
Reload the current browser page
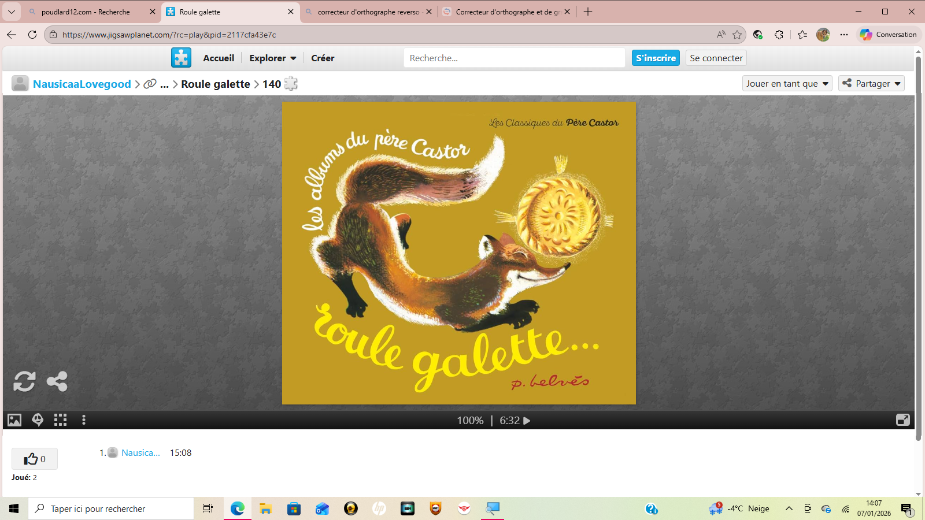(x=32, y=35)
